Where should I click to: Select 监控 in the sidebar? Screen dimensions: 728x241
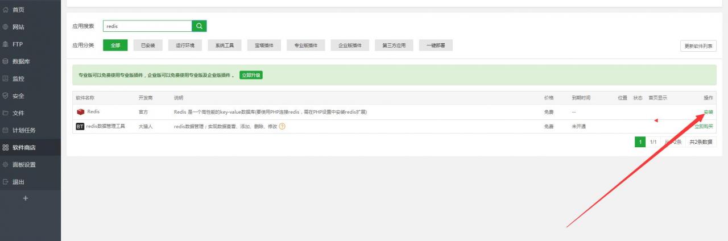pyautogui.click(x=30, y=78)
